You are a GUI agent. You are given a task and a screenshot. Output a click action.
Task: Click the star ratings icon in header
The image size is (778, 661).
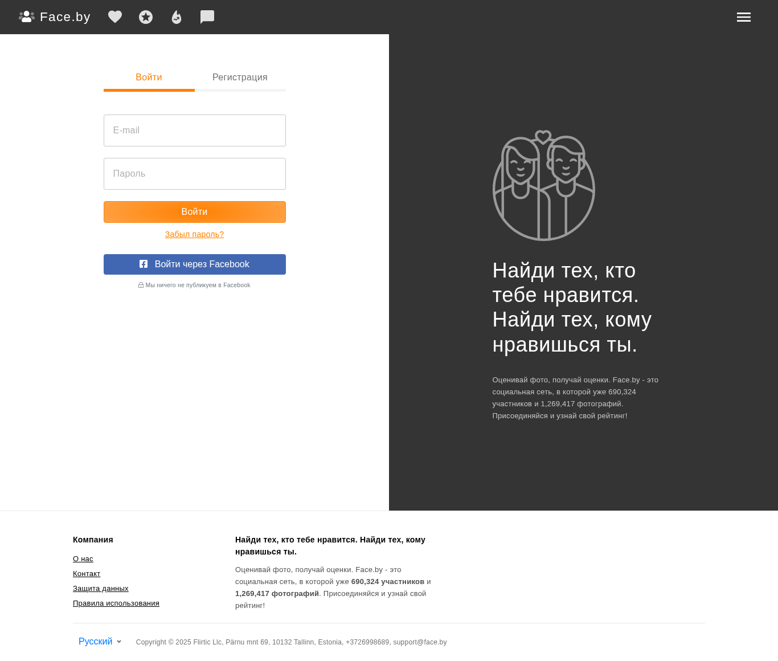(x=146, y=17)
